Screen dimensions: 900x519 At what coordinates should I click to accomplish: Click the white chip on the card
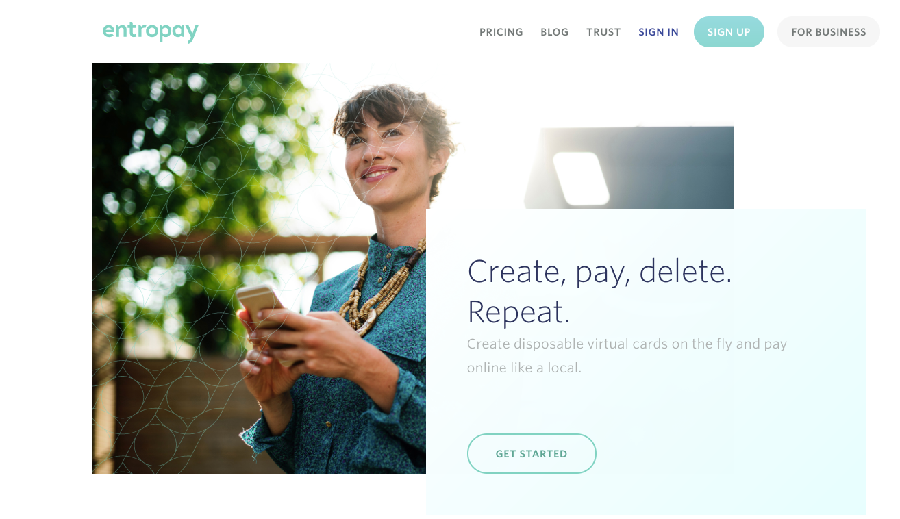[x=581, y=178]
